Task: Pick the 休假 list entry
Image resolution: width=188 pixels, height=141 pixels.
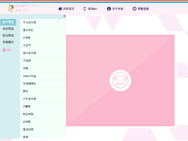Action: coord(43,69)
